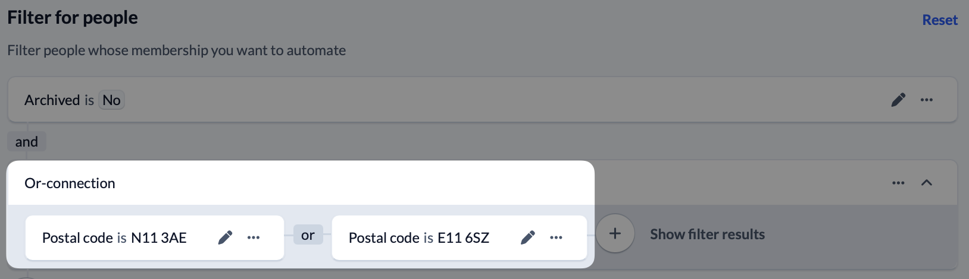Select the Postal code is E11 6SZ condition

click(419, 238)
